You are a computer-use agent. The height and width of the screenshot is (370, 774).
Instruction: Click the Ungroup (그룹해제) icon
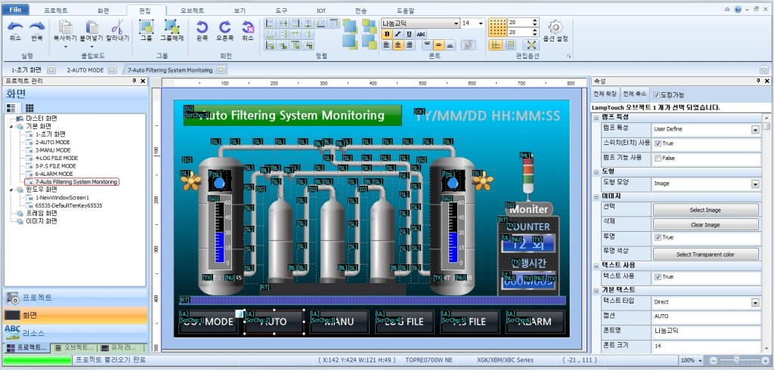point(172,28)
